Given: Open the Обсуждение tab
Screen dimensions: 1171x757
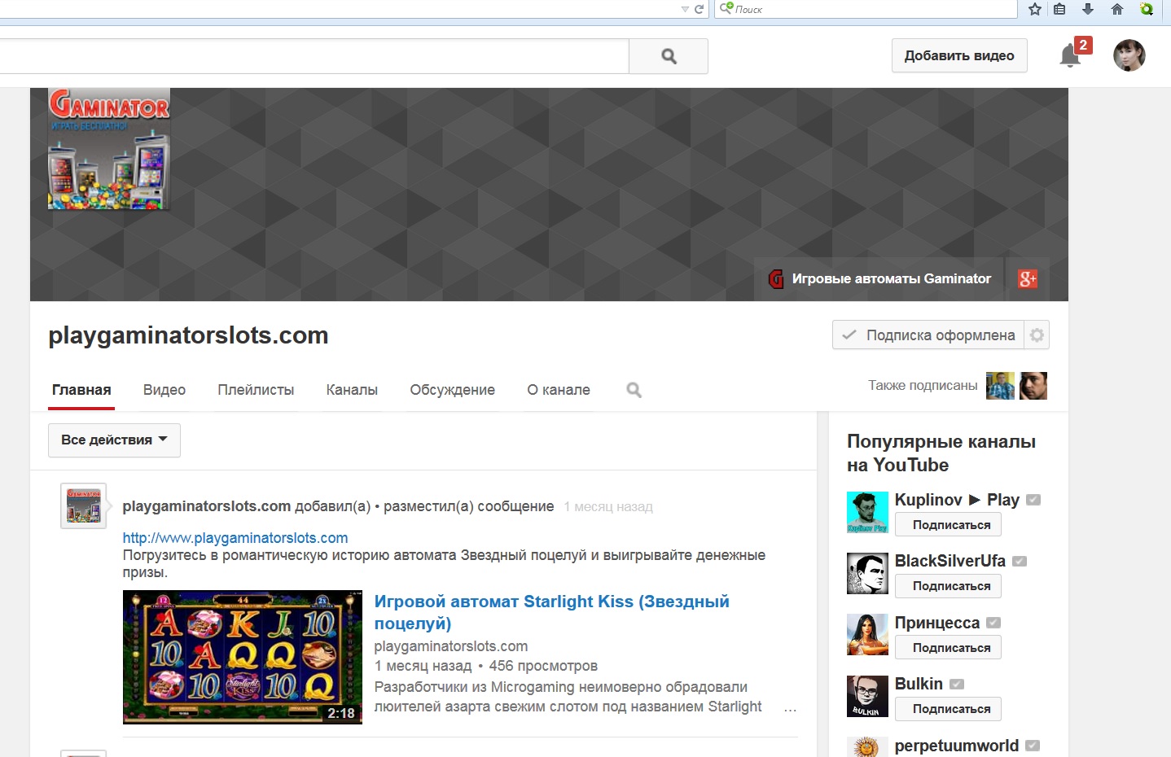Looking at the screenshot, I should [x=452, y=390].
